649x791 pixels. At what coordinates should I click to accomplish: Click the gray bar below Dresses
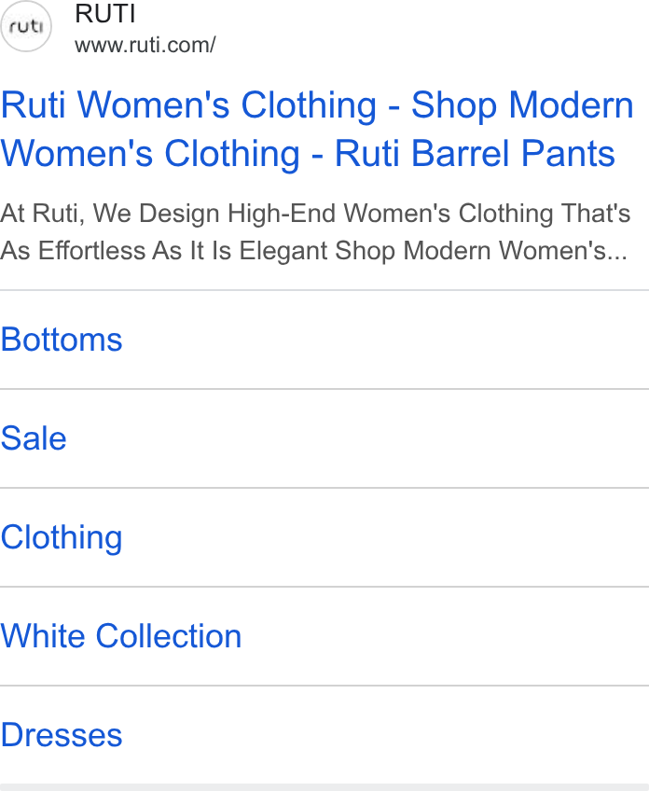324,787
